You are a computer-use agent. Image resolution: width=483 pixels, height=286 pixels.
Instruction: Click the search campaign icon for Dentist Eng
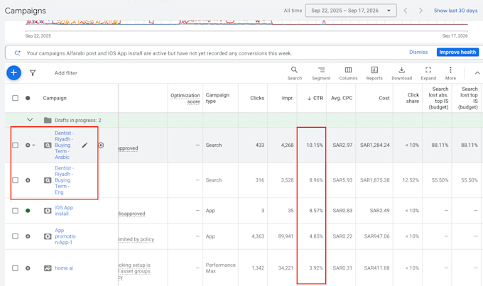(x=48, y=180)
